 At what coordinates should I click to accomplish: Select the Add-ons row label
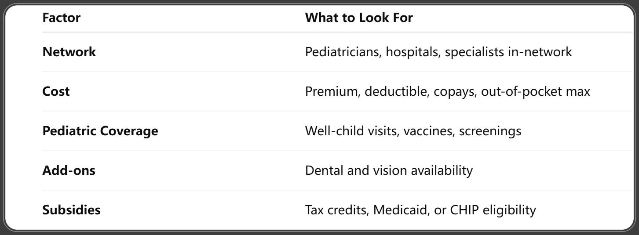pyautogui.click(x=69, y=170)
